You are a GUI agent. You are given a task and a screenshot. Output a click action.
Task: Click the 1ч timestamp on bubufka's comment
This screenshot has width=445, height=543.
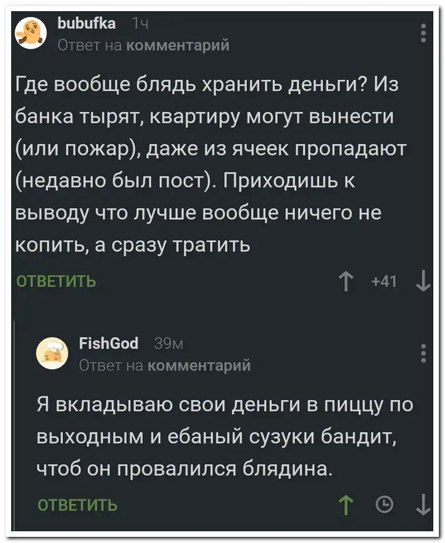pos(139,23)
